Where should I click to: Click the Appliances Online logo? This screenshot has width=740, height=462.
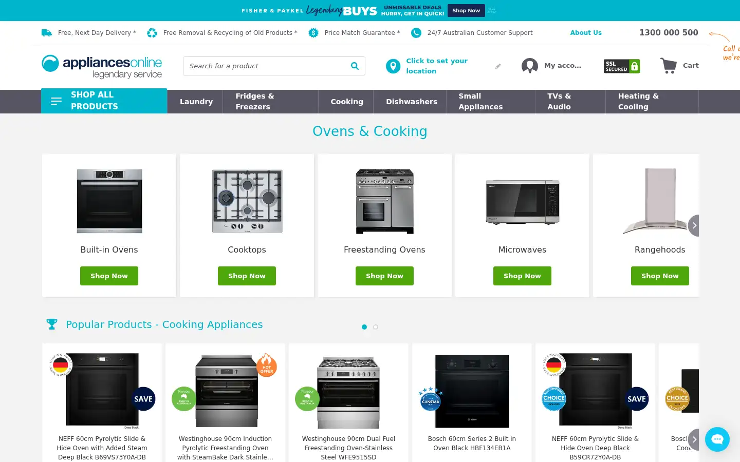coord(102,67)
